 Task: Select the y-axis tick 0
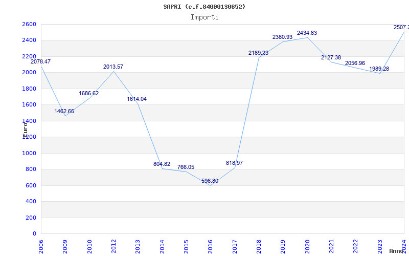(35, 233)
